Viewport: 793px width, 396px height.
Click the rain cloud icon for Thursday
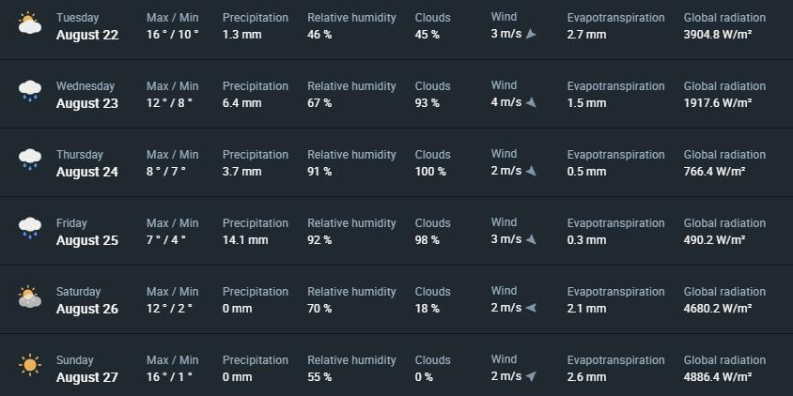tap(30, 160)
